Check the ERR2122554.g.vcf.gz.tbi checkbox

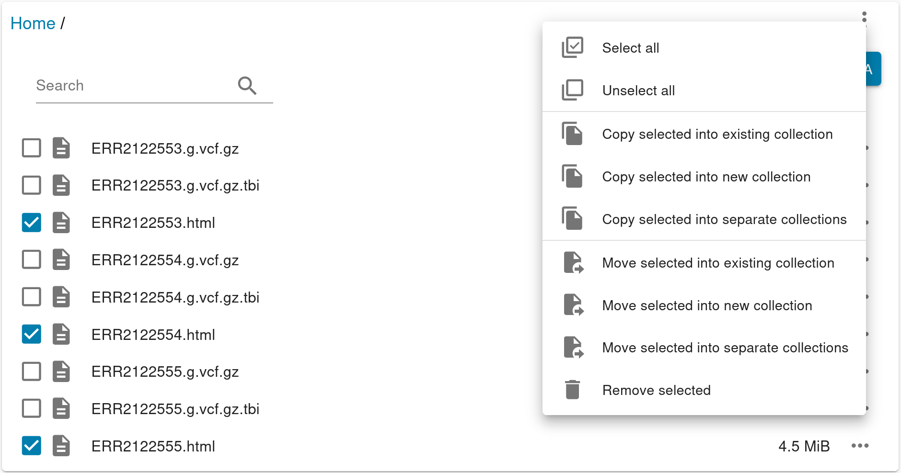pyautogui.click(x=32, y=297)
